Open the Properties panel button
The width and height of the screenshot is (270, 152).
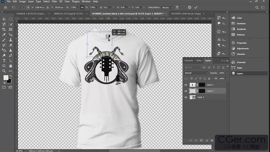[242, 43]
